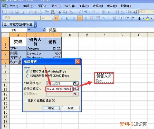Viewport: 154px width, 129px height.
Task: Click the 列表区域 input field
Action: [x=60, y=83]
